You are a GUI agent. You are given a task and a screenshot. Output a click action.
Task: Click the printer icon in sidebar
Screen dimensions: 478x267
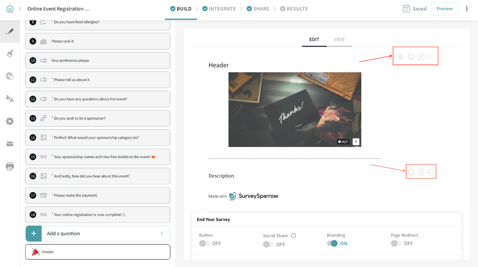click(10, 166)
